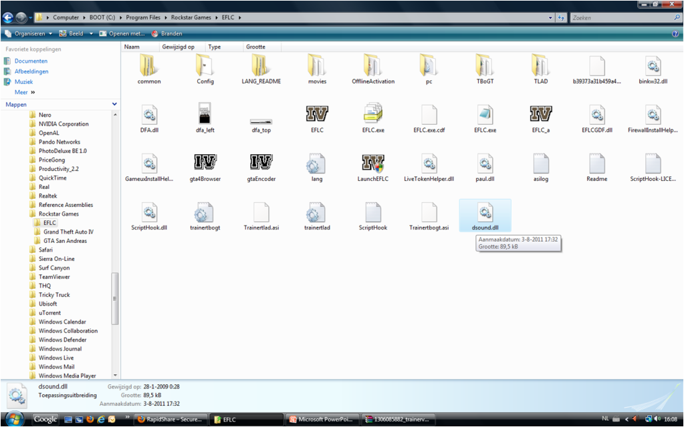The height and width of the screenshot is (427, 684).
Task: Open the address bar history dropdown
Action: point(550,18)
